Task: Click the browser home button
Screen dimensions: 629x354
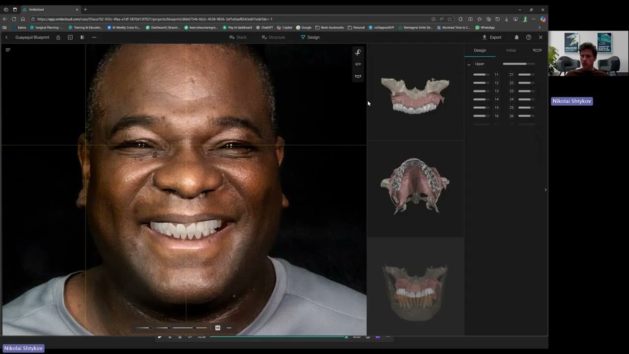Action: pos(23,19)
